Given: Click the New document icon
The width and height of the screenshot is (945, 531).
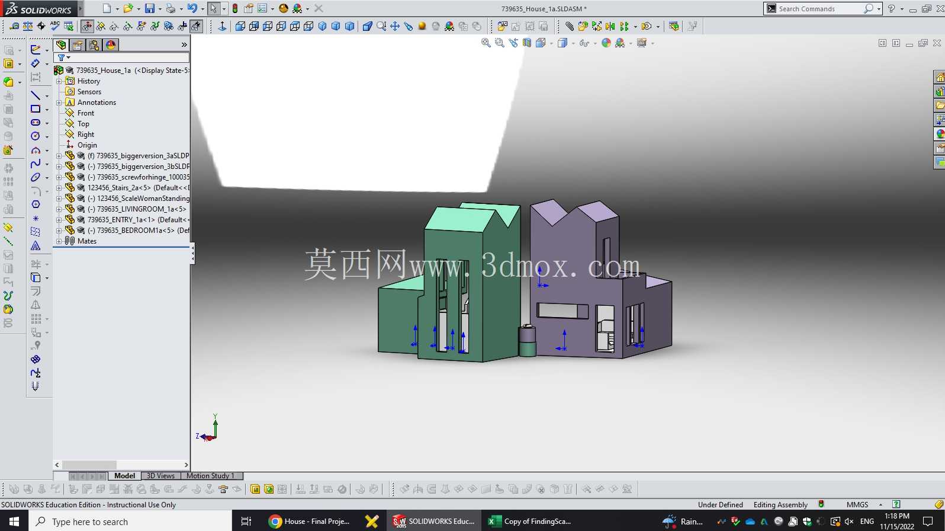Looking at the screenshot, I should pyautogui.click(x=107, y=8).
